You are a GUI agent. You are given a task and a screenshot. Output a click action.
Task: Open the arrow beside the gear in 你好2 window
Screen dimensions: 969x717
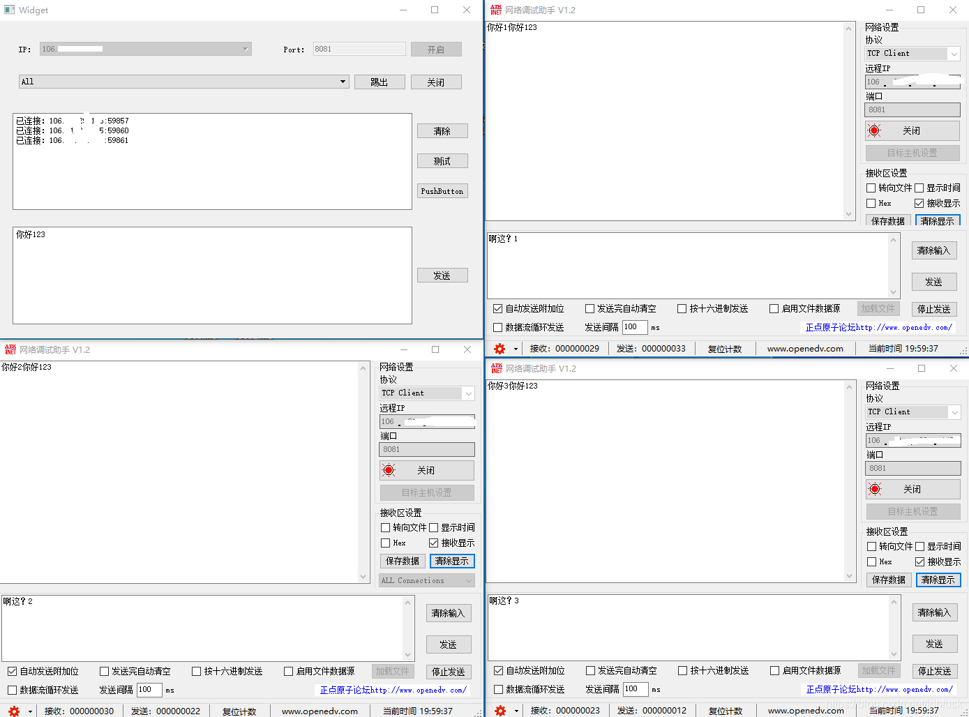(x=31, y=711)
